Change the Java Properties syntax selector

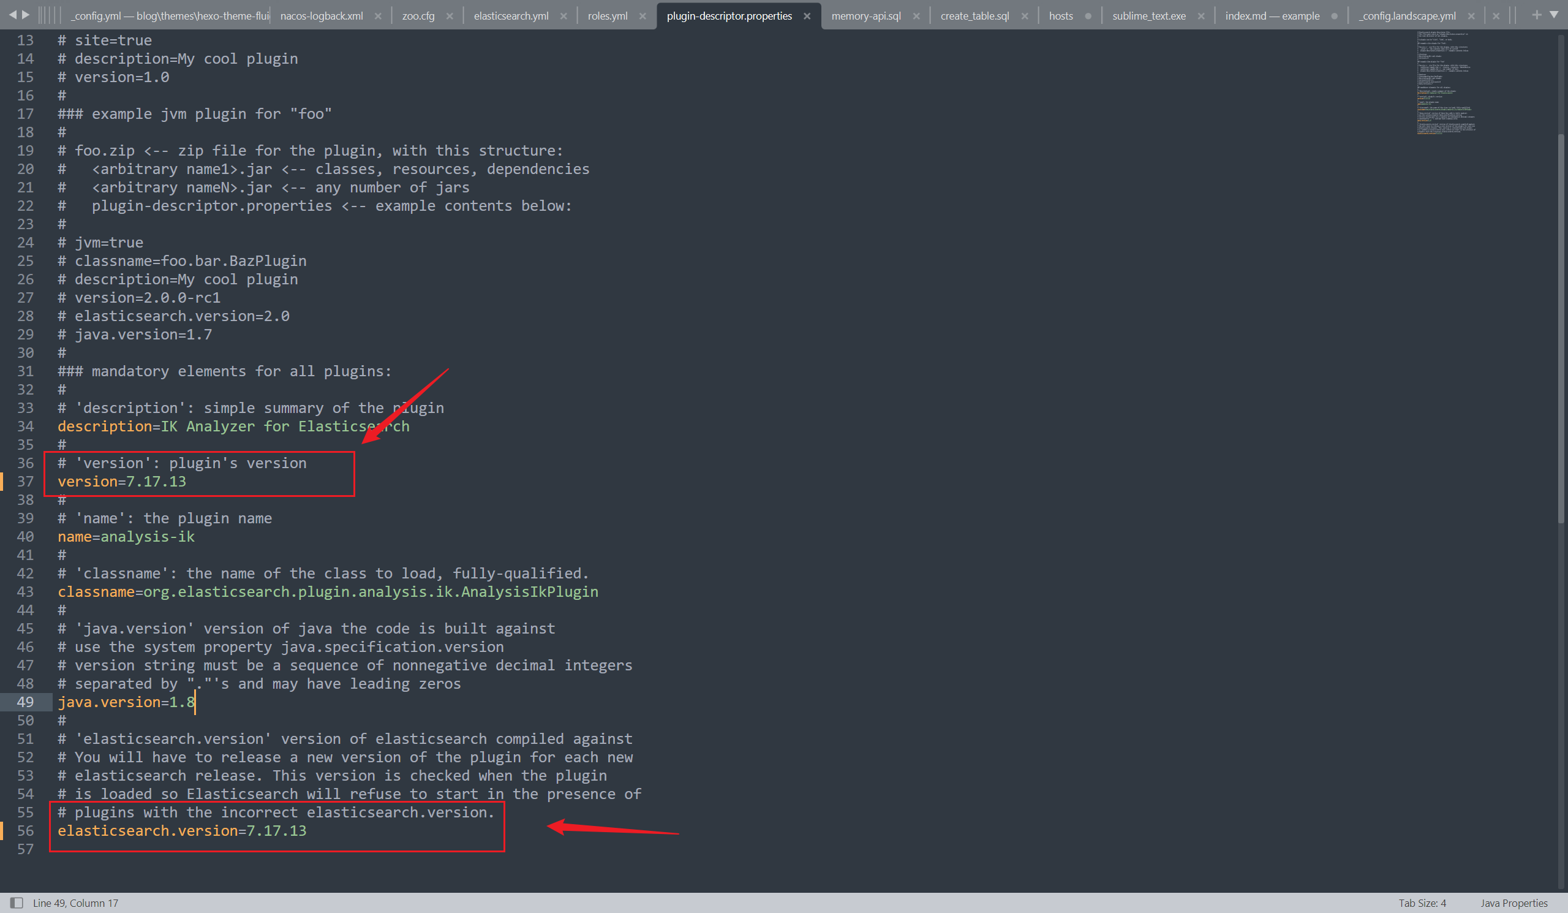click(1513, 903)
